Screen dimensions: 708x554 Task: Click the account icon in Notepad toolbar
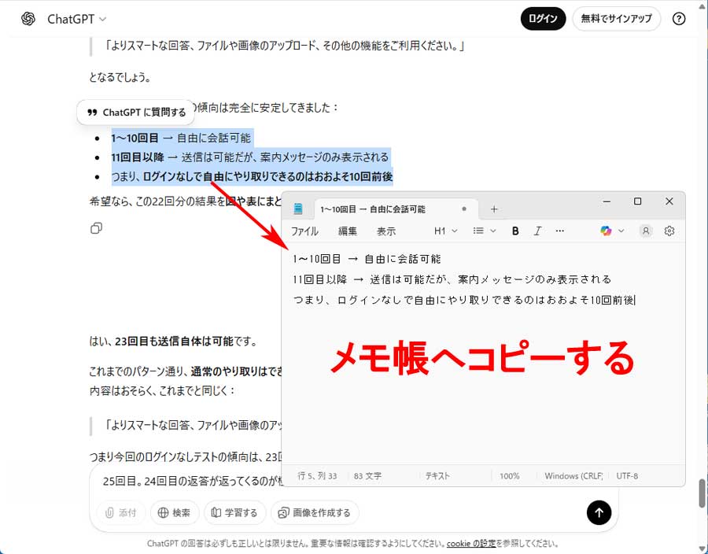point(644,231)
